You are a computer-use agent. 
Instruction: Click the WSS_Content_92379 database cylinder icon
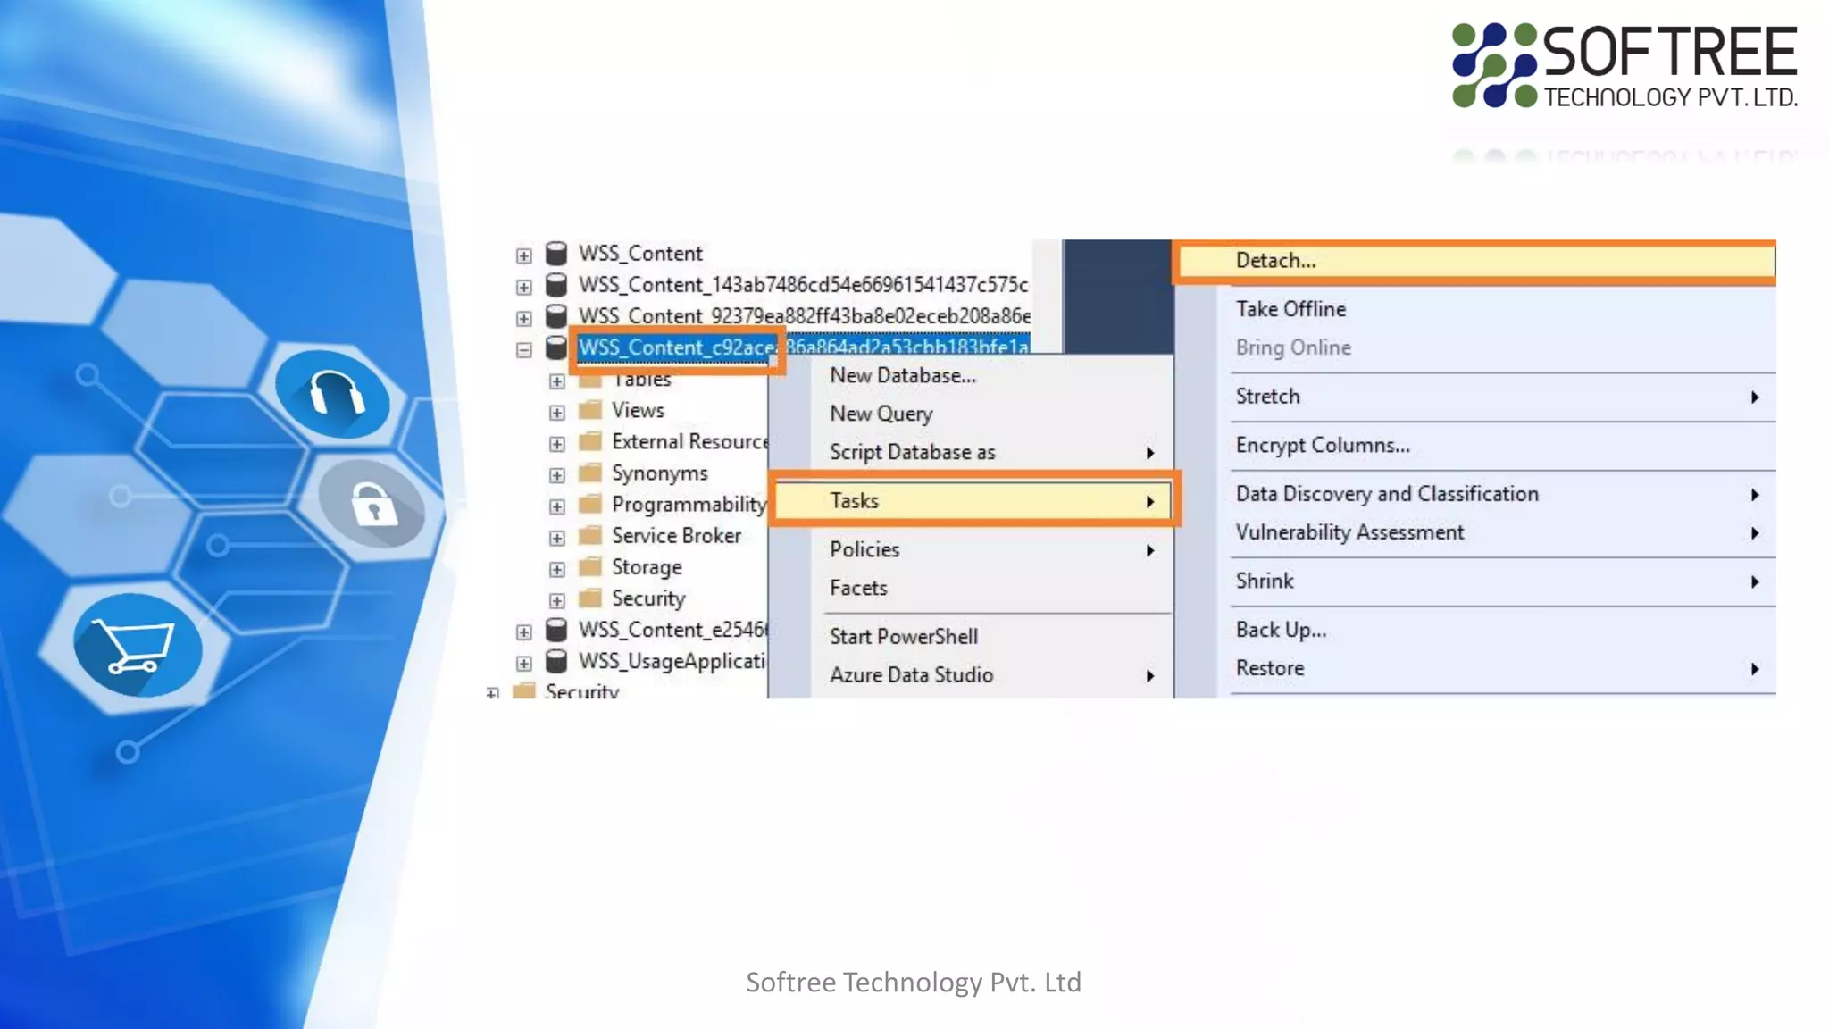coord(555,316)
